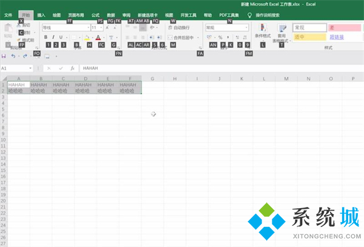Apply the 超链接 (Hyperlink) cell style

(x=337, y=37)
